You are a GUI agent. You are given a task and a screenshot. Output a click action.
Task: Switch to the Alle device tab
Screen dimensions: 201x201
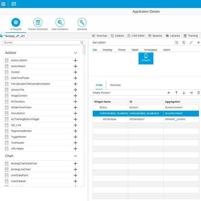[x=95, y=50]
